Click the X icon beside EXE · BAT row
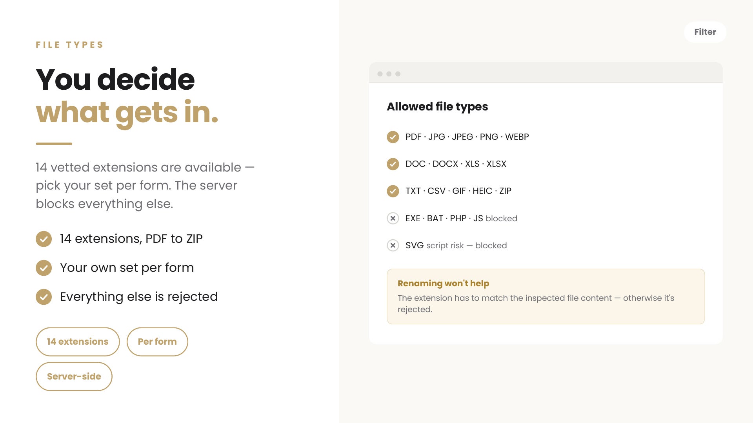 tap(393, 218)
